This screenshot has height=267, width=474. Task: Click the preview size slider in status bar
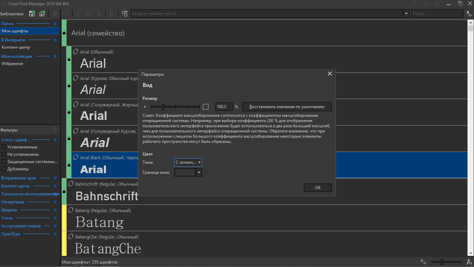(x=446, y=262)
